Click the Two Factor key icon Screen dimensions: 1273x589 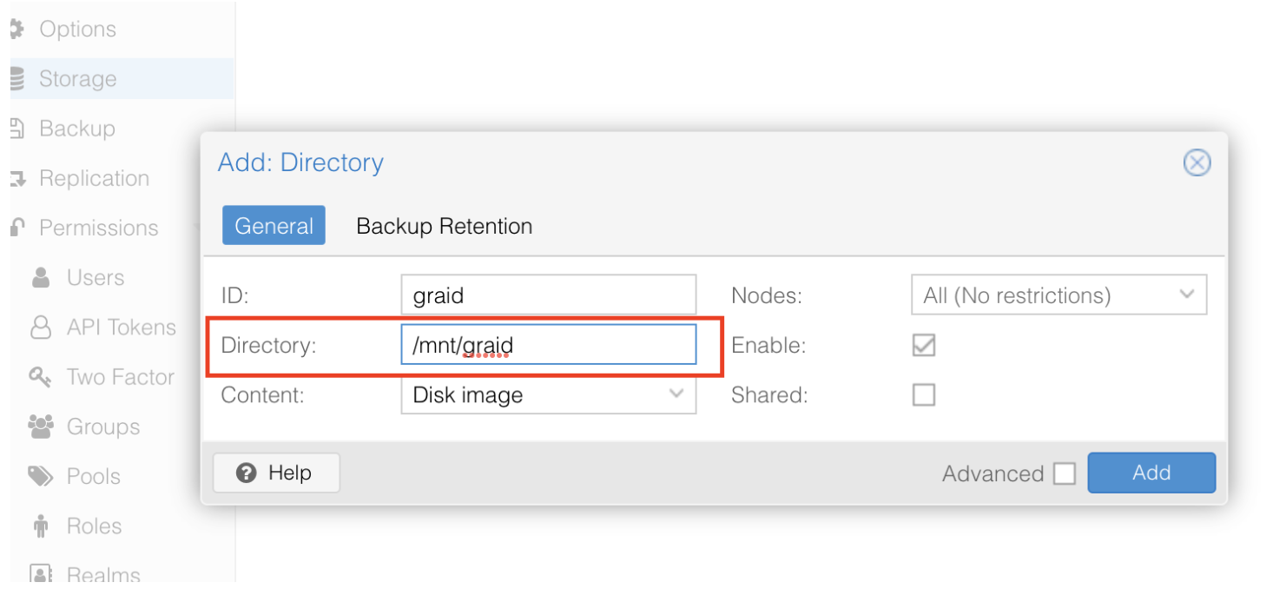[x=41, y=377]
